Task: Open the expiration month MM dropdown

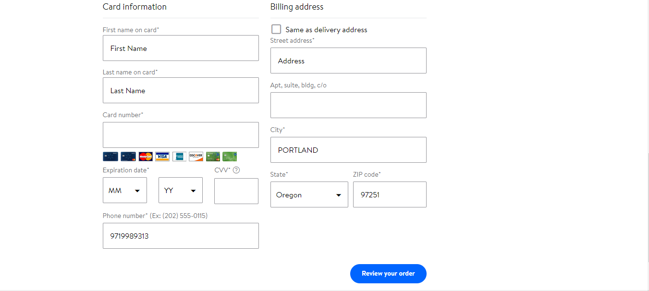Action: (x=125, y=191)
